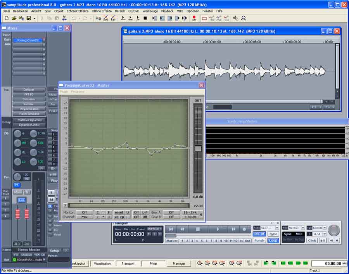Switch to the Visualisation tab at bottom
Viewport: 349px width, 274px height.
102,263
